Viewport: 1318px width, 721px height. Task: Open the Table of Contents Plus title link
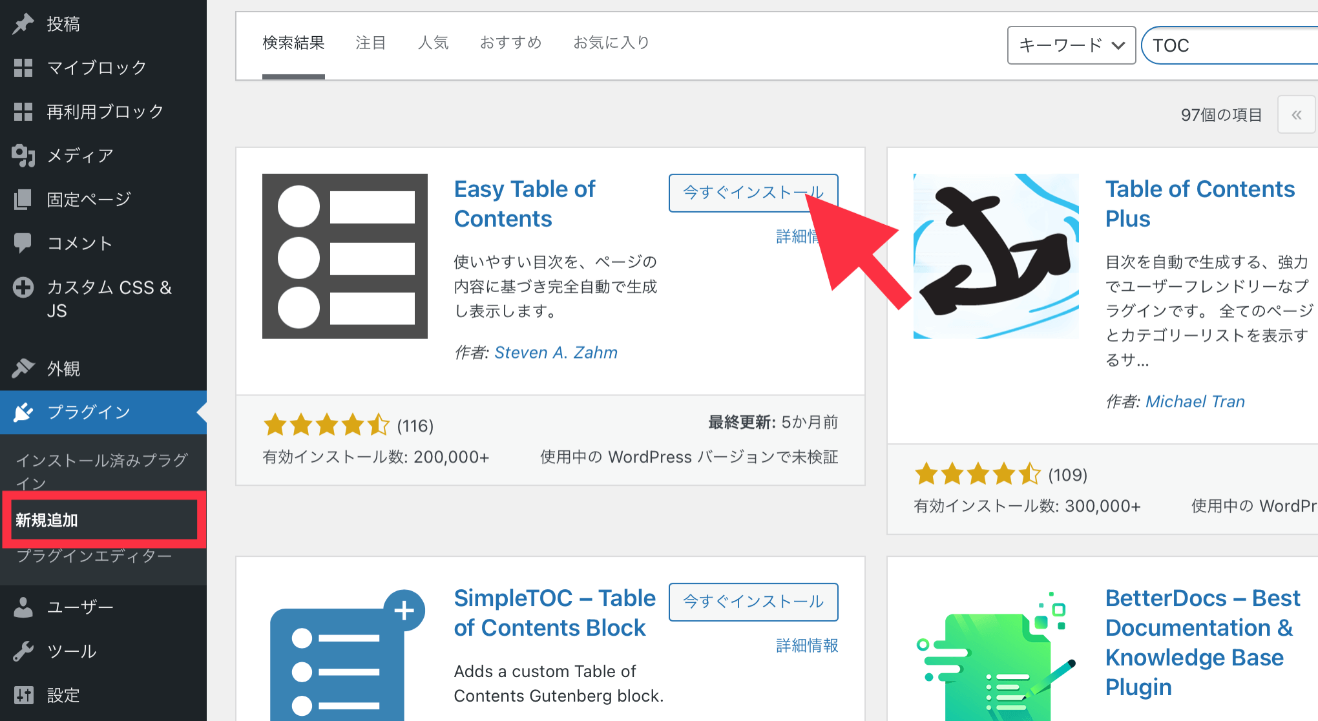point(1200,204)
